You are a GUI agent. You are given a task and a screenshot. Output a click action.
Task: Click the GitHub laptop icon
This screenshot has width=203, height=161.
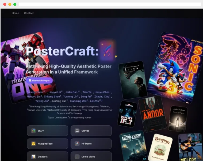[x=77, y=131]
